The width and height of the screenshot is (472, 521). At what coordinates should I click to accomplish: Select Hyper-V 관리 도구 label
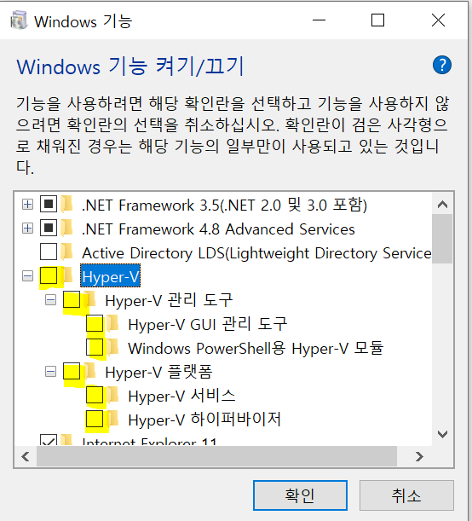(169, 300)
